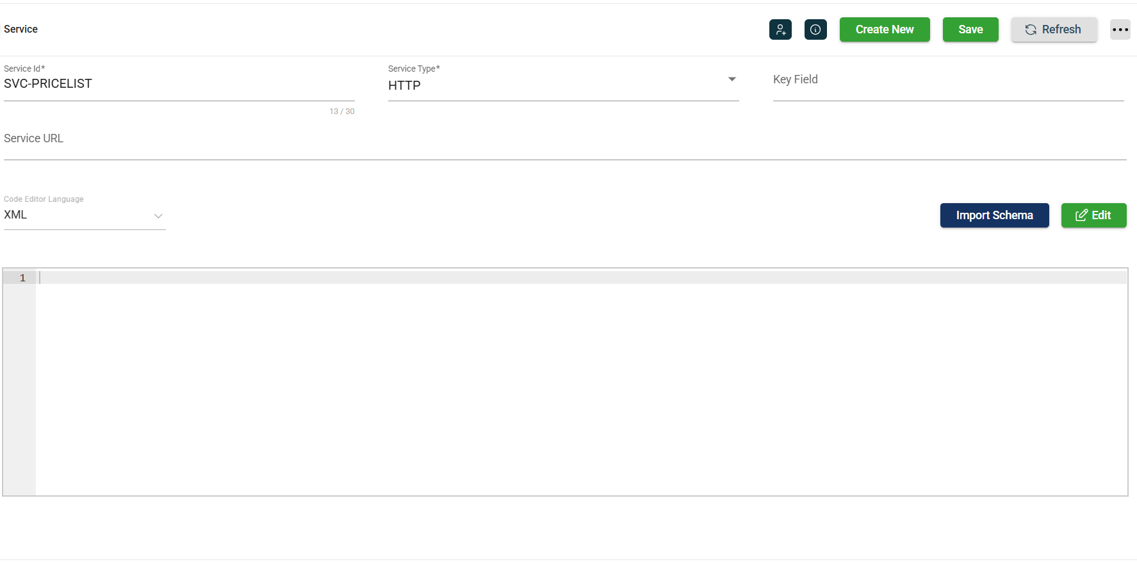This screenshot has width=1137, height=562.
Task: Click the add user icon button
Action: [x=780, y=29]
